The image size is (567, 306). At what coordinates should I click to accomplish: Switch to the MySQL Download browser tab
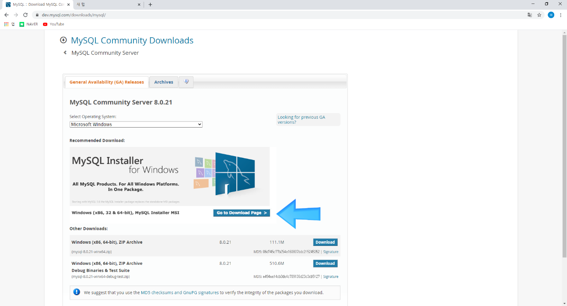pyautogui.click(x=37, y=4)
